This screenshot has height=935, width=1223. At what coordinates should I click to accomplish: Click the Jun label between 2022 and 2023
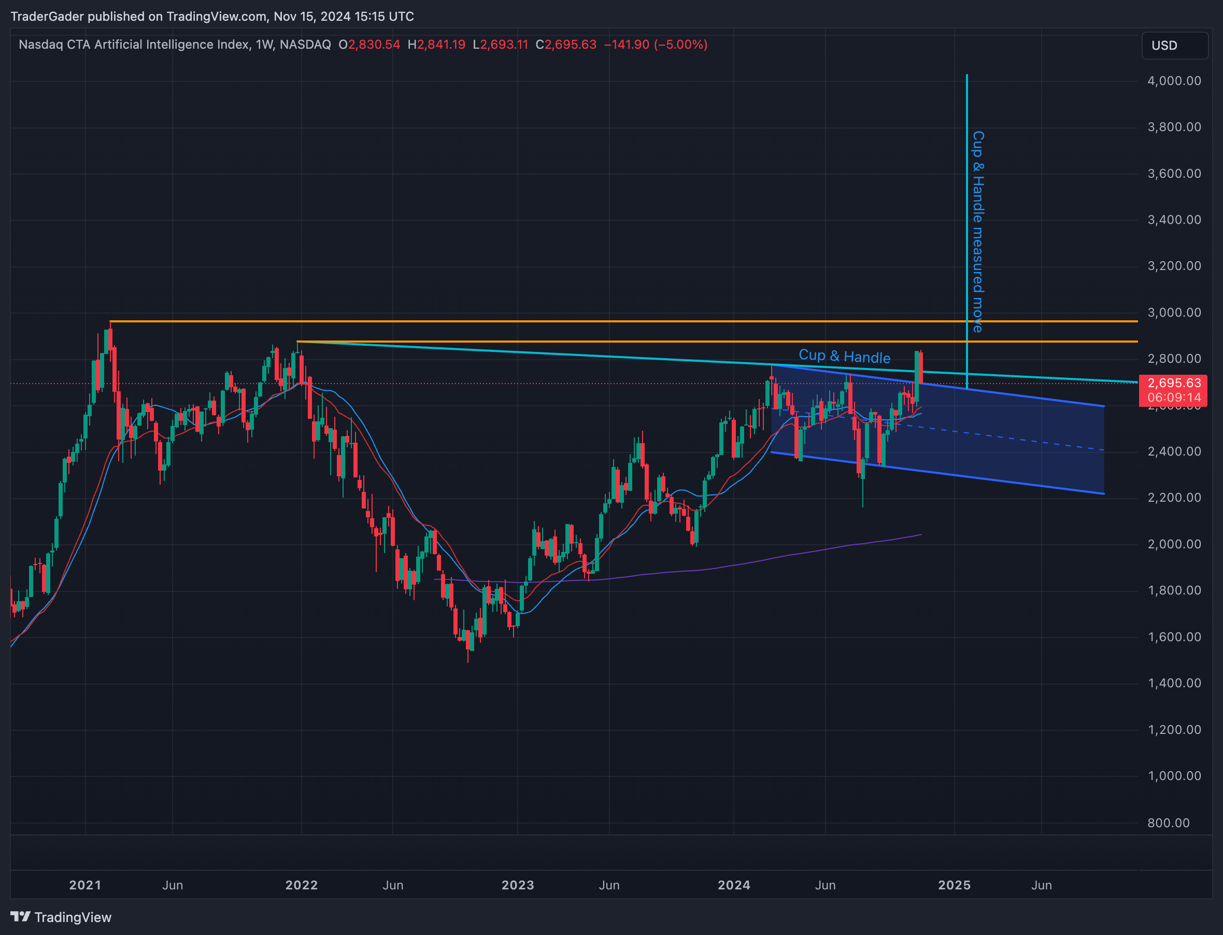coord(393,885)
